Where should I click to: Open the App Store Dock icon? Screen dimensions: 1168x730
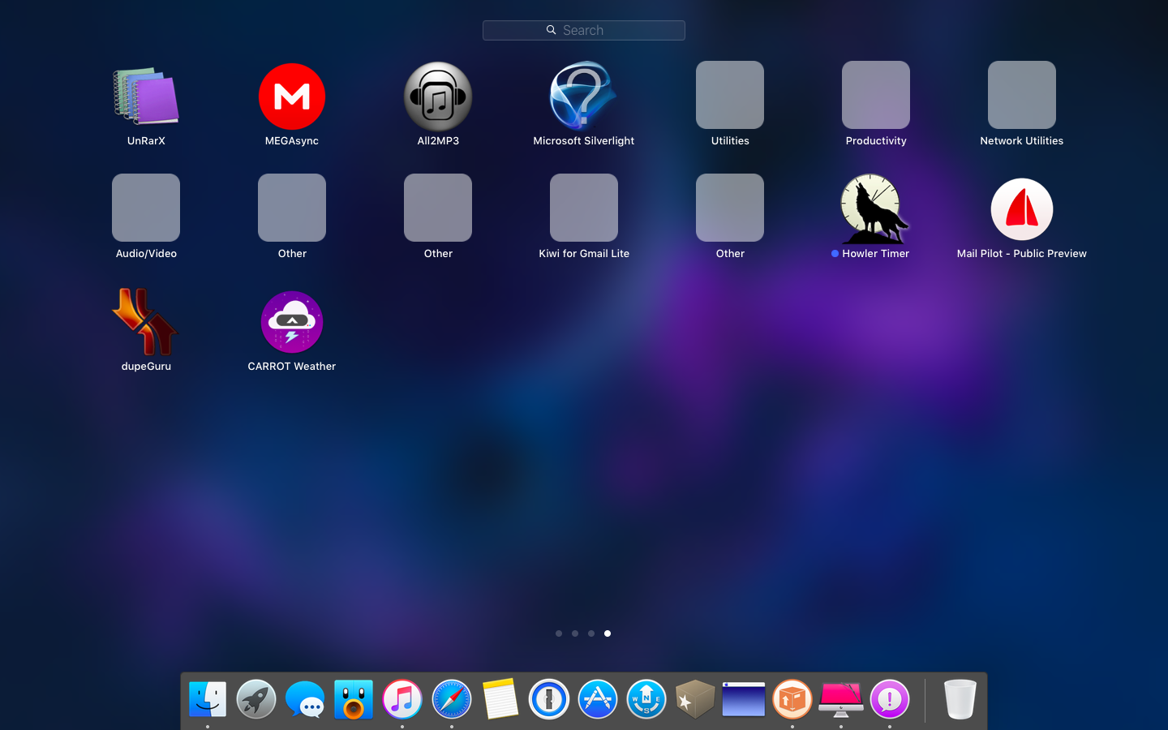[x=598, y=699]
